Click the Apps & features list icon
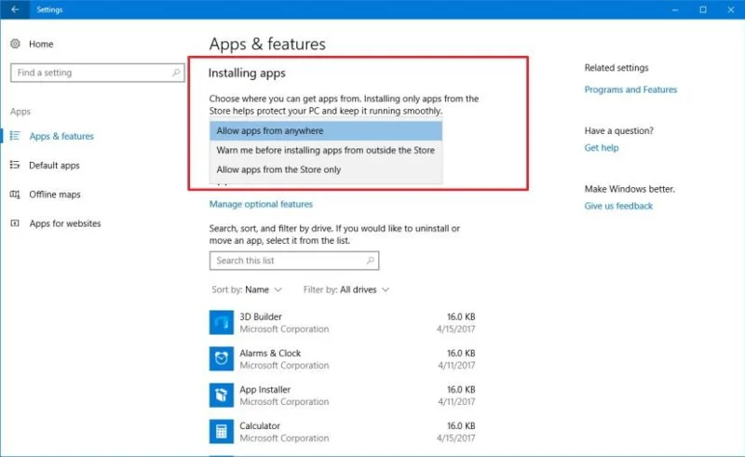 pyautogui.click(x=15, y=136)
